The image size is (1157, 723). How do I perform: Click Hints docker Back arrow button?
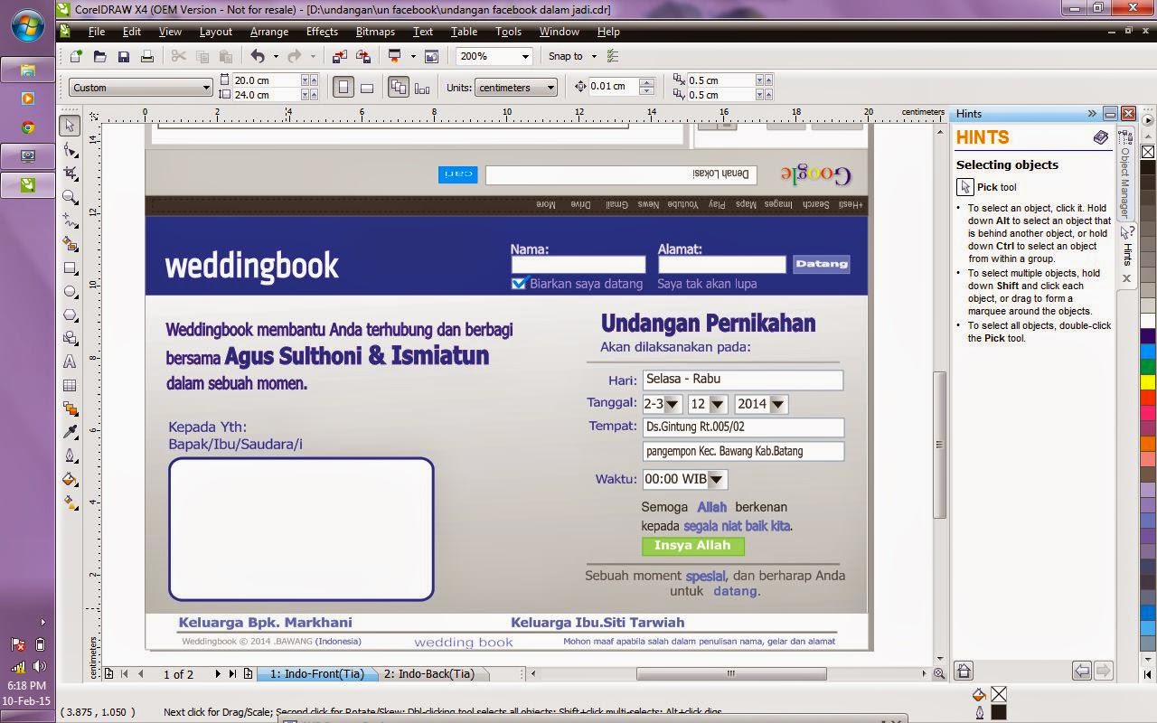pyautogui.click(x=1082, y=671)
